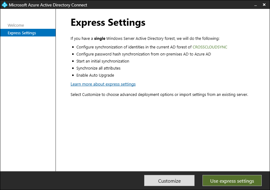Click the green "Use express settings" button
The width and height of the screenshot is (270, 190).
[232, 180]
